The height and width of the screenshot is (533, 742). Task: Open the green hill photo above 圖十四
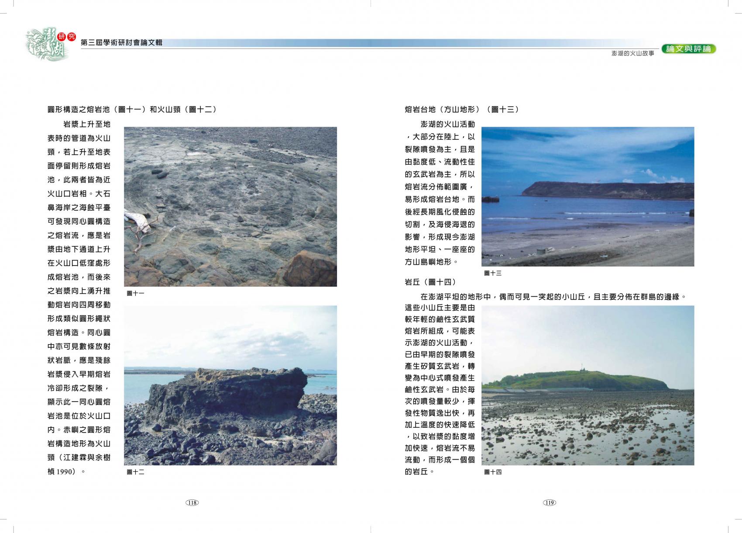click(587, 385)
